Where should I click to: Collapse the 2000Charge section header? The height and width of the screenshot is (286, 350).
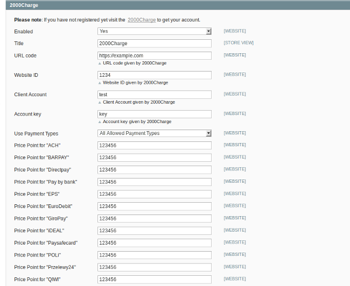[x=178, y=5]
